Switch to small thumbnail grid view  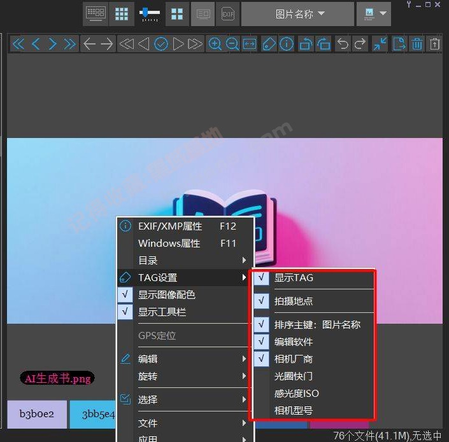point(122,14)
